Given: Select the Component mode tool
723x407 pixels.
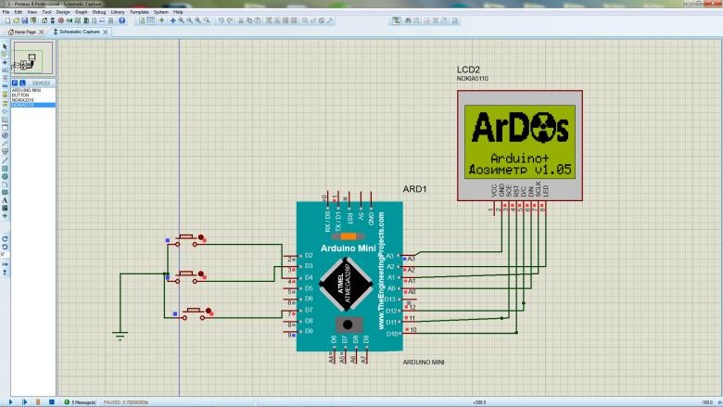Looking at the screenshot, I should tap(5, 55).
